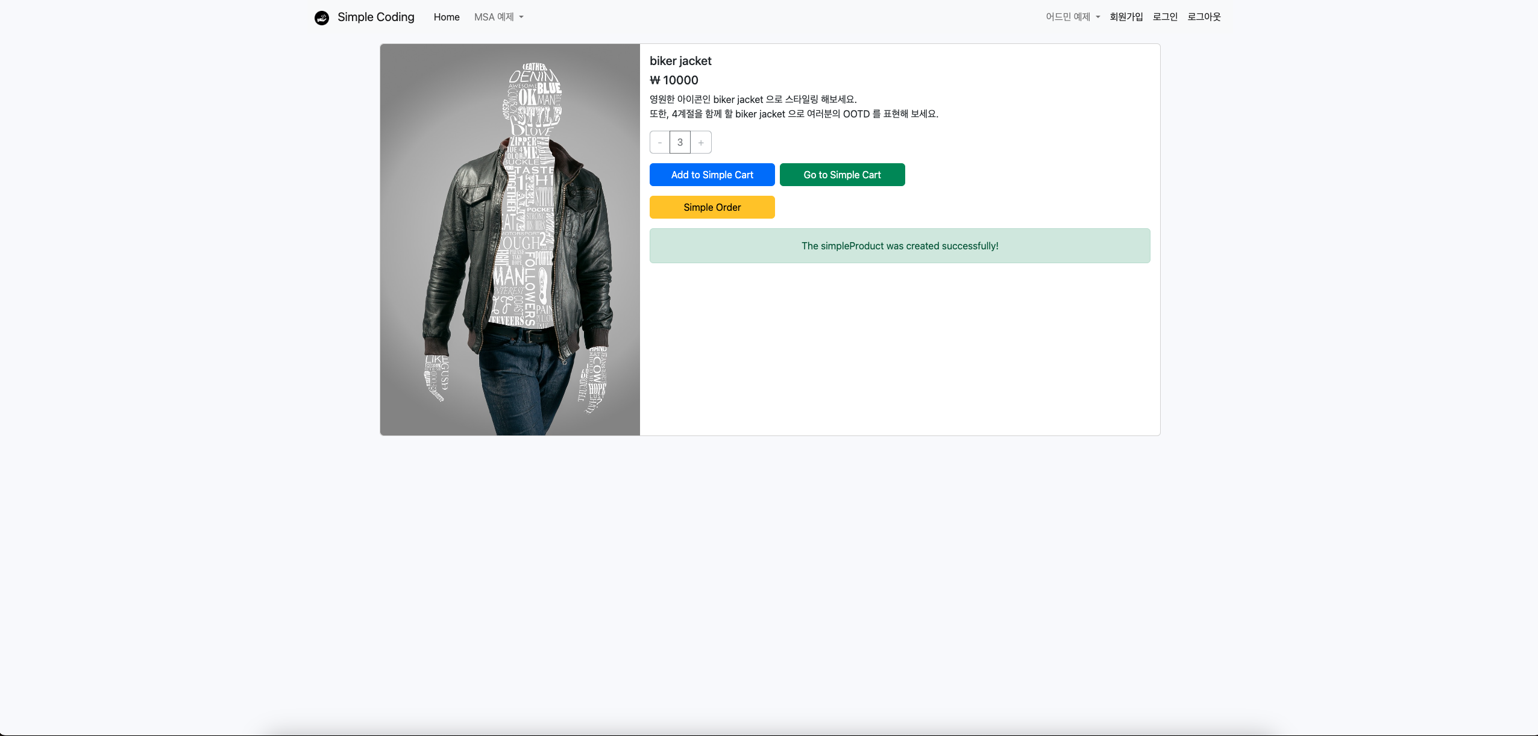The height and width of the screenshot is (736, 1538).
Task: Expand the MSA 예제 dropdown menu
Action: click(494, 17)
